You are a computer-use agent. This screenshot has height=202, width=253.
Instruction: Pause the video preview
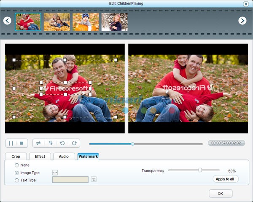pos(11,143)
